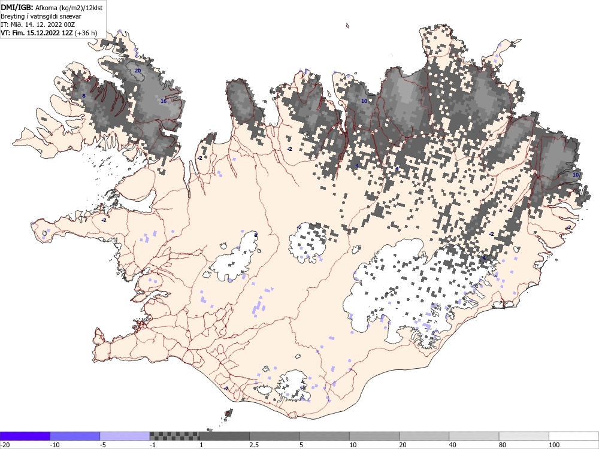Image resolution: width=599 pixels, height=449 pixels.
Task: Click the medium blue legend swatch between -10 and -5
Action: pyautogui.click(x=75, y=436)
